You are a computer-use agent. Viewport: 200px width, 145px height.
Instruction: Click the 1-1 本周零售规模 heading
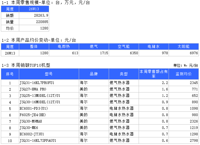[x=46, y=2]
